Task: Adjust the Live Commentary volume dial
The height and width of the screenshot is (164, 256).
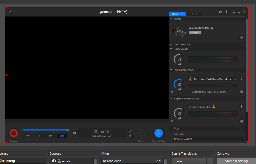Action: pyautogui.click(x=179, y=84)
